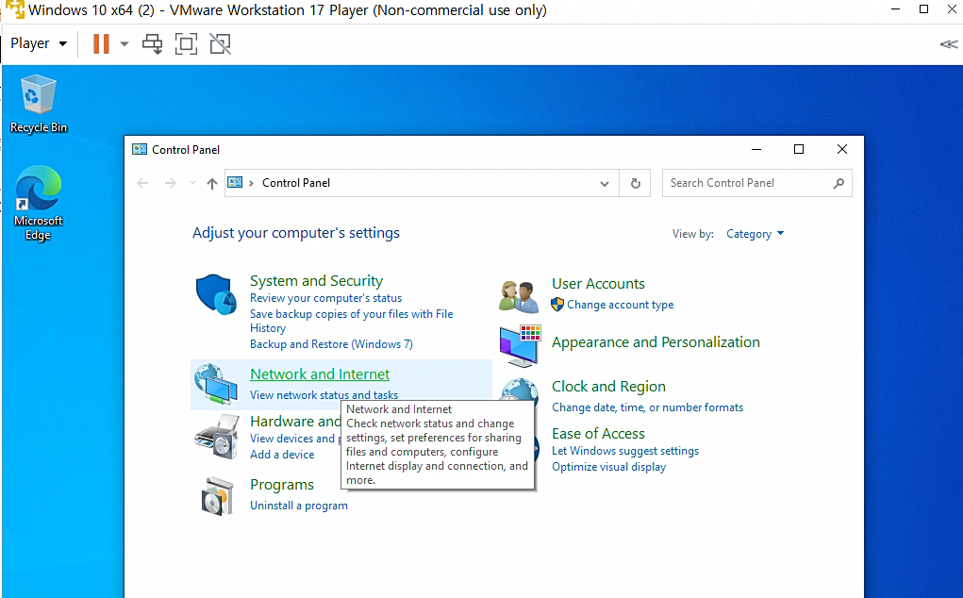Click Change account type link

621,305
